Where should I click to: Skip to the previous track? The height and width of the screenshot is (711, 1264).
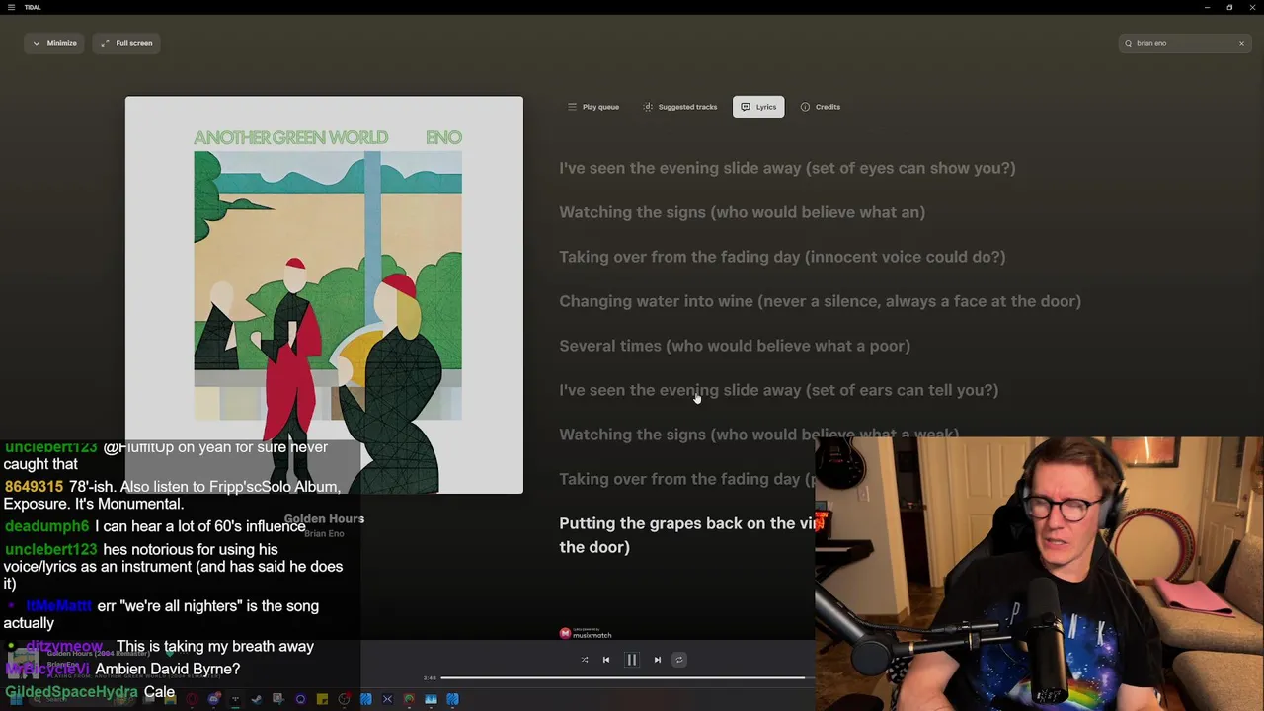coord(606,660)
